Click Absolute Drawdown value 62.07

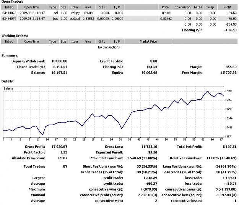[62, 158]
